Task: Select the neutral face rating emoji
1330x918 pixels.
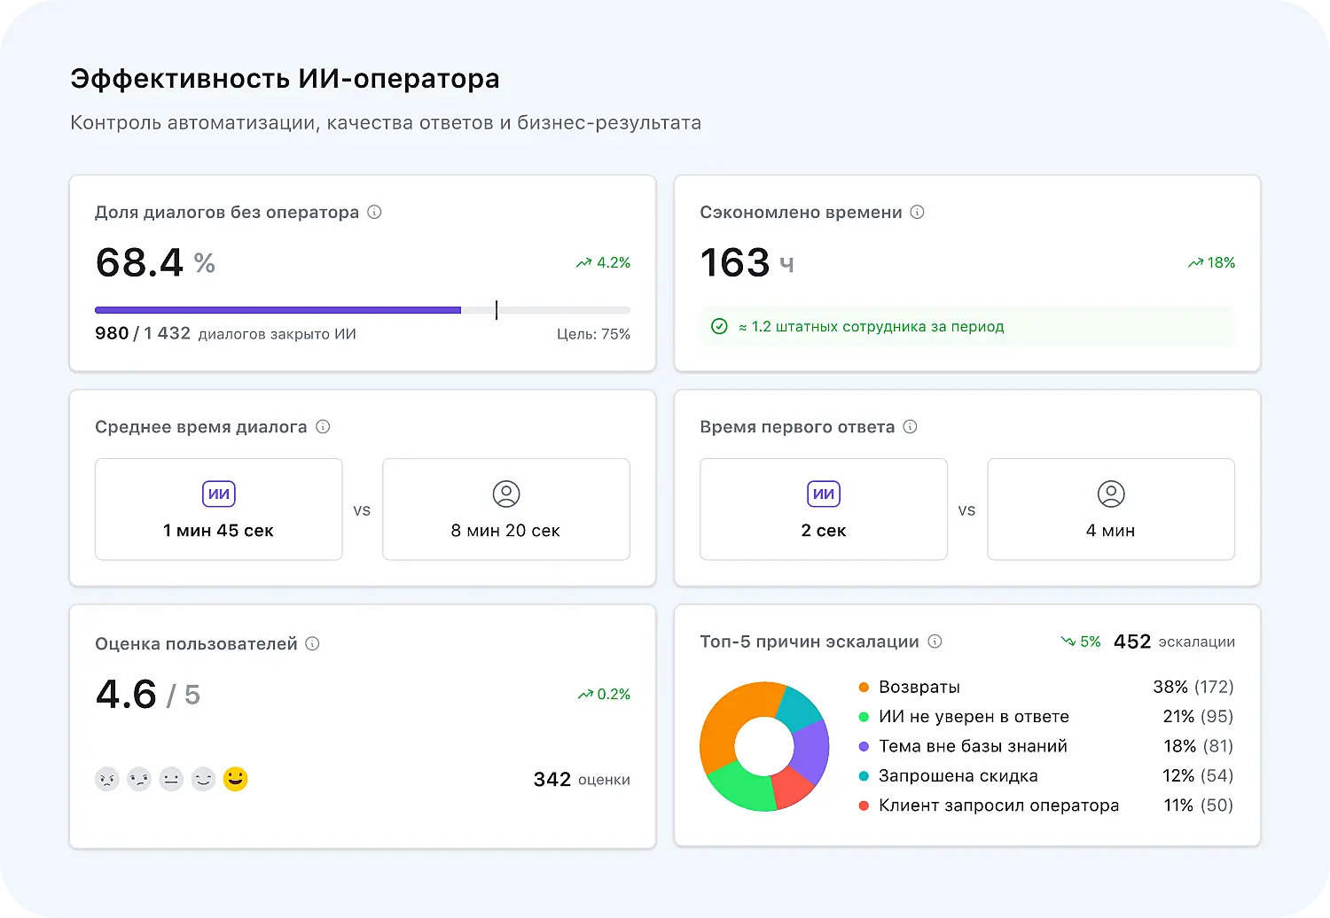Action: tap(171, 779)
